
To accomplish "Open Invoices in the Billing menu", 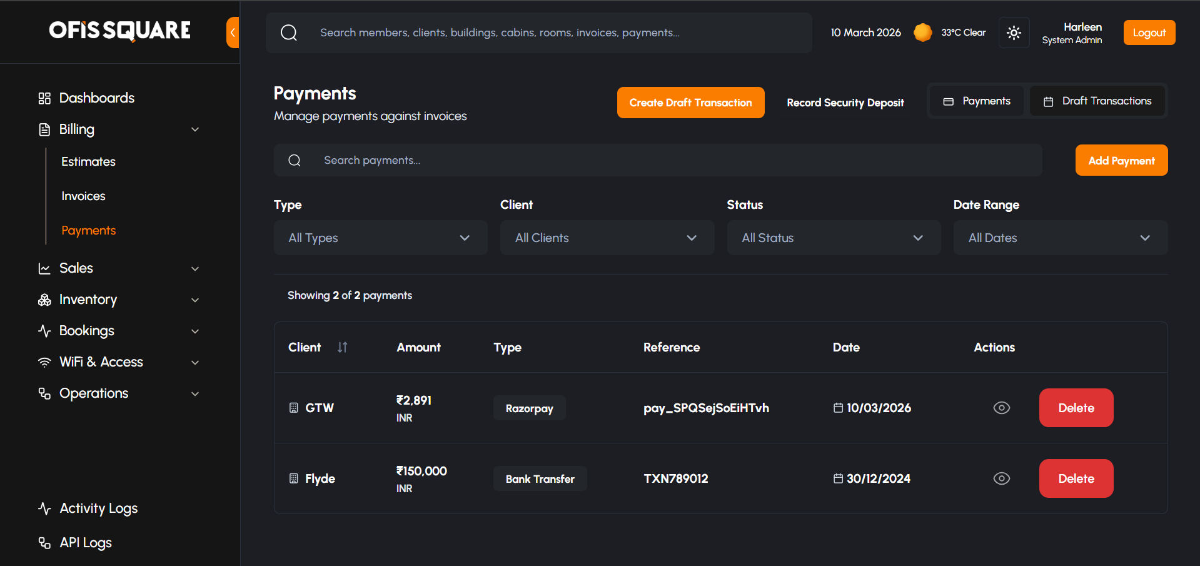I will (83, 196).
